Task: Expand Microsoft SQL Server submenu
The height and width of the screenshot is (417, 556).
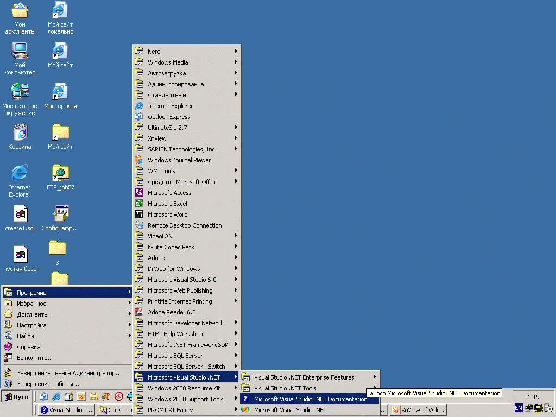Action: click(x=187, y=356)
